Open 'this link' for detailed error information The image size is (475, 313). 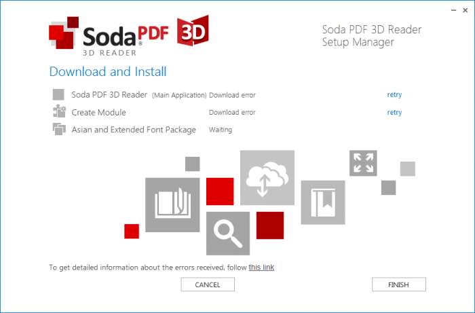(x=261, y=268)
